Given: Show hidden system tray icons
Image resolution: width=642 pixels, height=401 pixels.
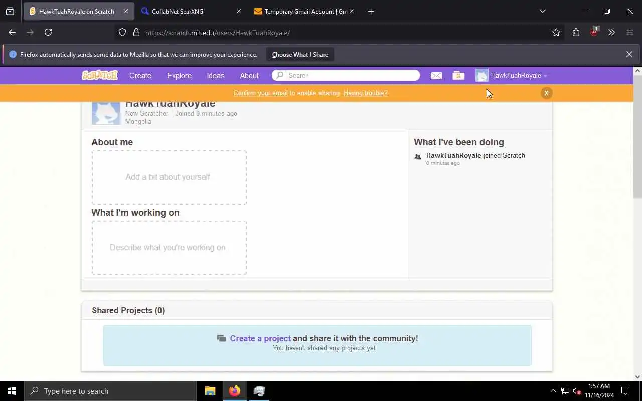Looking at the screenshot, I should pos(553,391).
